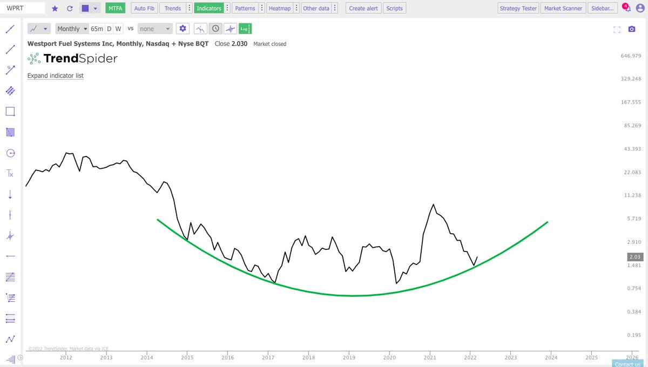648x367 pixels.
Task: Click Expand indicator list link
Action: coord(56,76)
